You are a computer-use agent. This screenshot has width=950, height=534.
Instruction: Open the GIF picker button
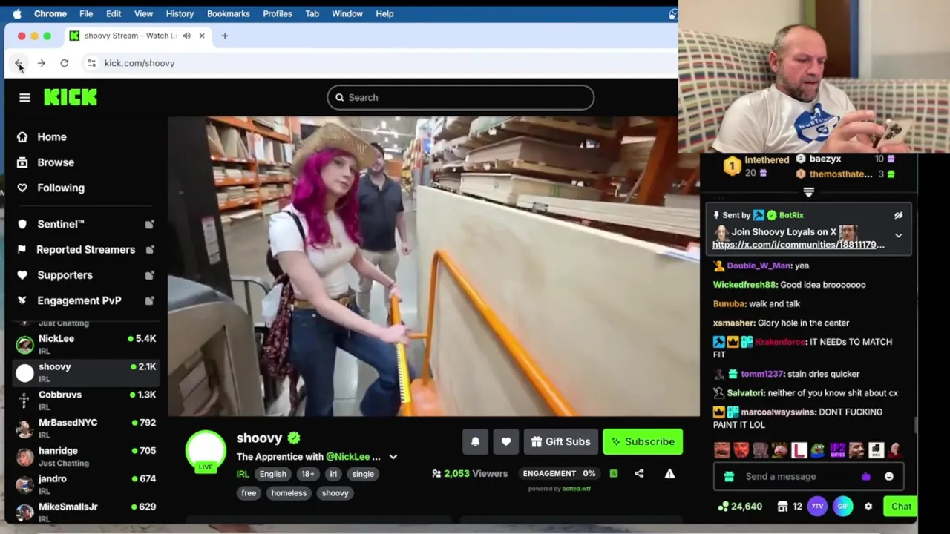[842, 507]
